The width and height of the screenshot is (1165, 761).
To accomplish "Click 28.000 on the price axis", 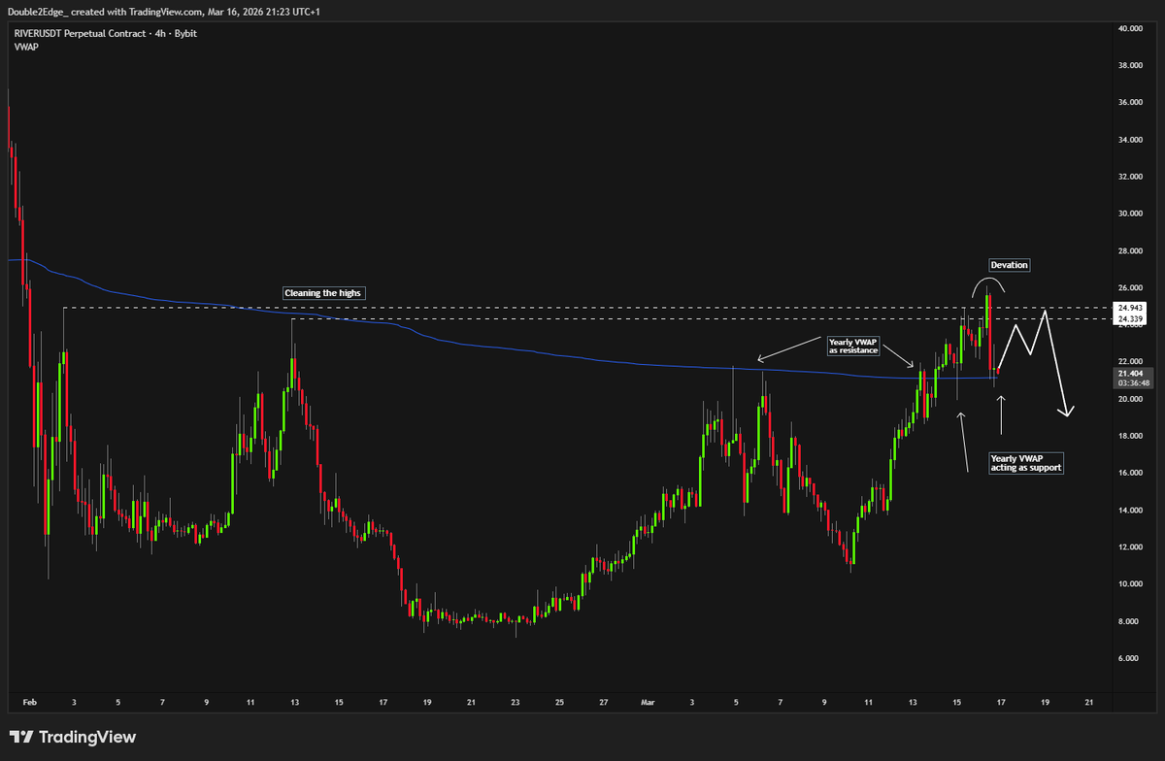I will click(x=1129, y=250).
